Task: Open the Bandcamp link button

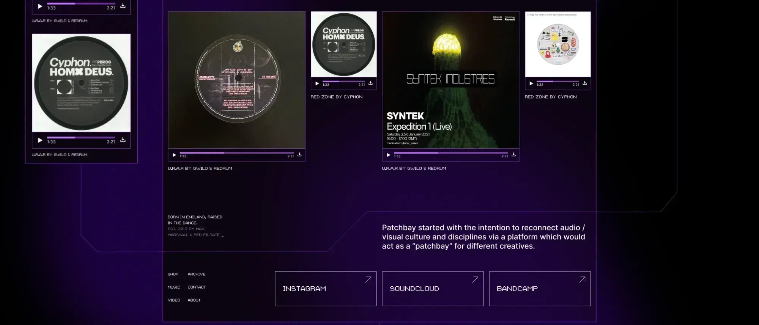Action: click(x=540, y=289)
